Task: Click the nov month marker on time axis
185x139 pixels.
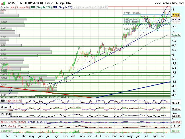Action: point(83,136)
